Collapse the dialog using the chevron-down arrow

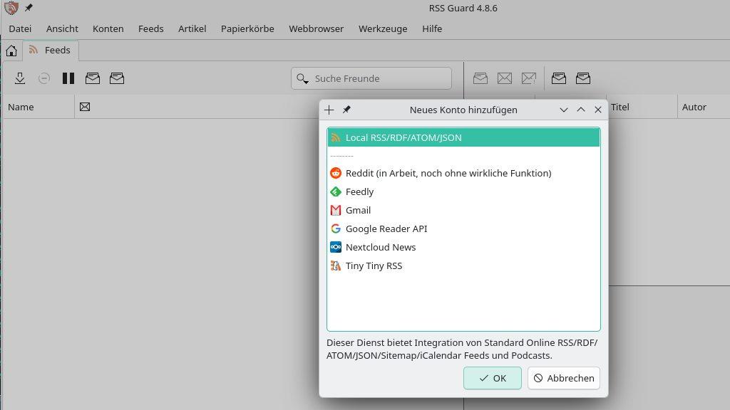(564, 110)
